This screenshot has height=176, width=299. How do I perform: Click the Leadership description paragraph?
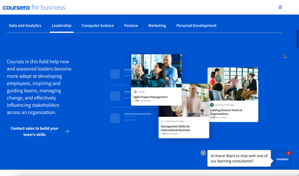[x=39, y=87]
